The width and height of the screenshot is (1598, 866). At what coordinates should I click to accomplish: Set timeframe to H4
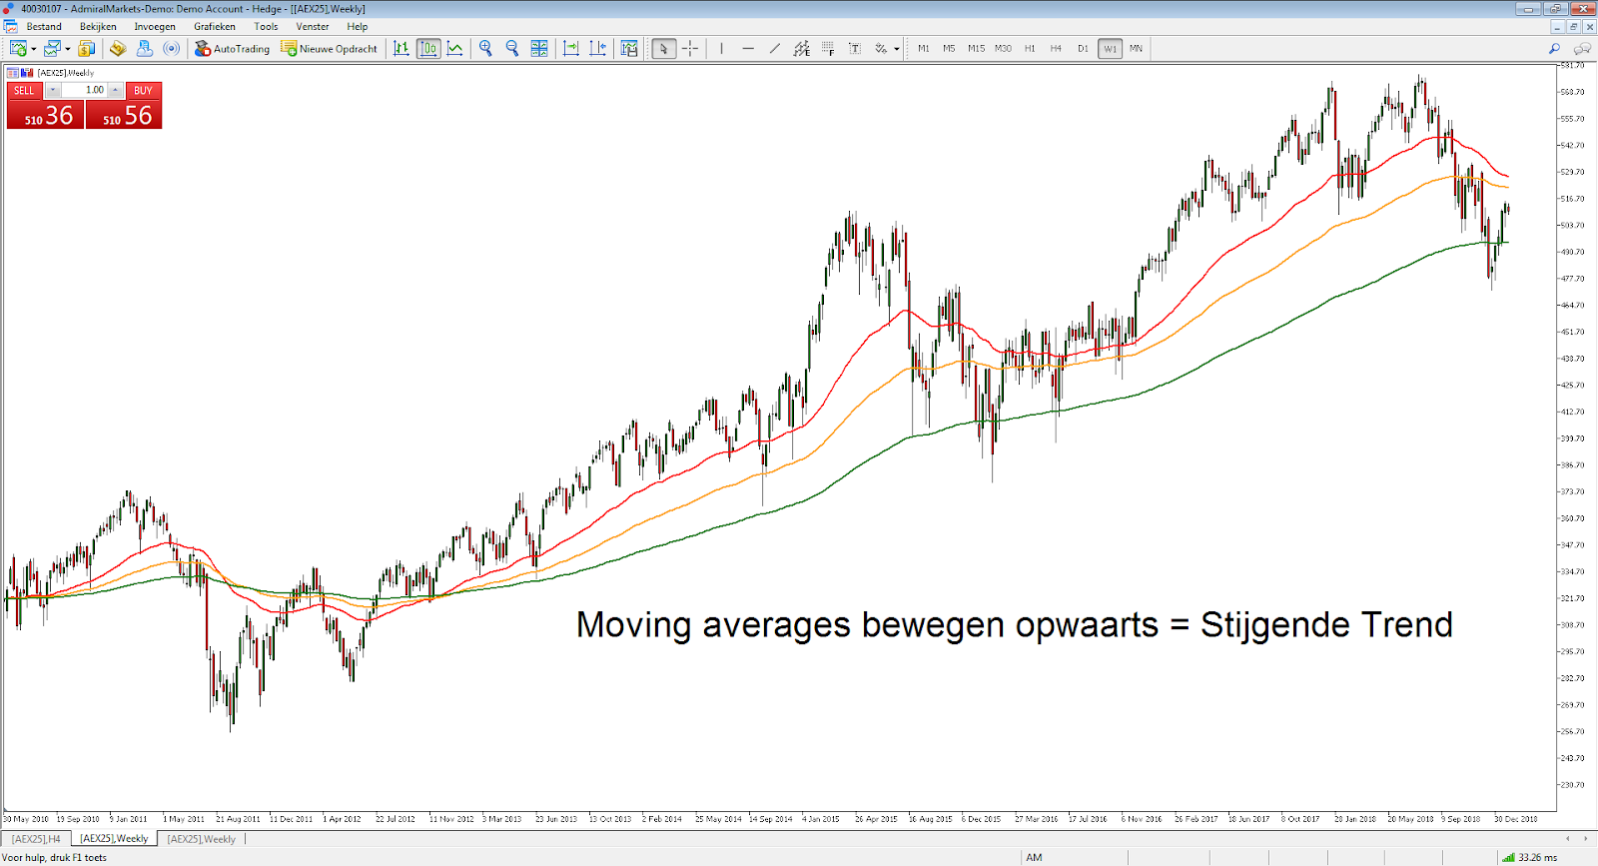coord(1056,48)
